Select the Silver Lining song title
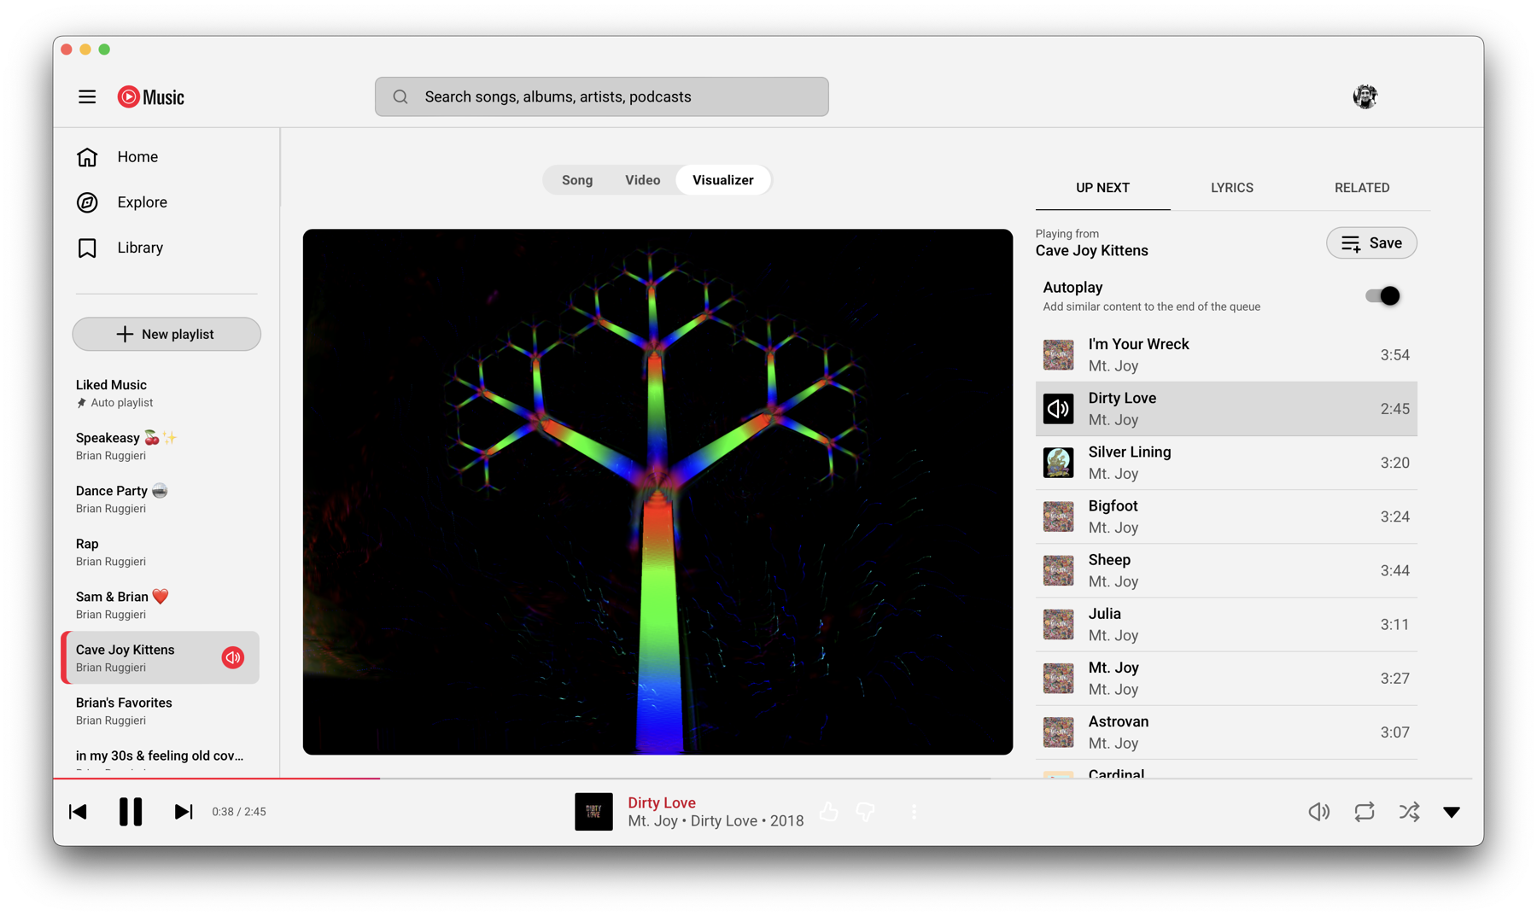This screenshot has width=1537, height=916. (x=1129, y=452)
